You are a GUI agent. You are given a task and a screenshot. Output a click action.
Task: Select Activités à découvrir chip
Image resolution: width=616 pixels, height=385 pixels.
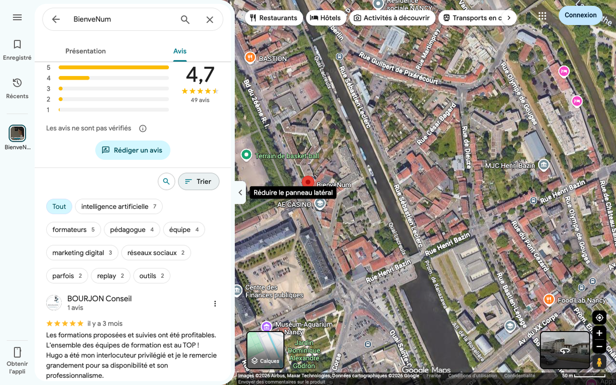(392, 18)
